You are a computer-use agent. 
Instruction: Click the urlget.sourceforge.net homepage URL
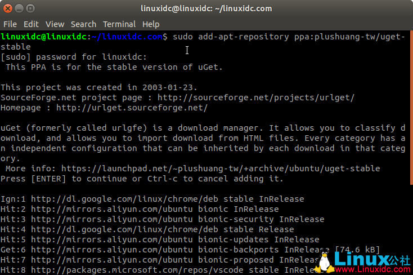(x=132, y=108)
